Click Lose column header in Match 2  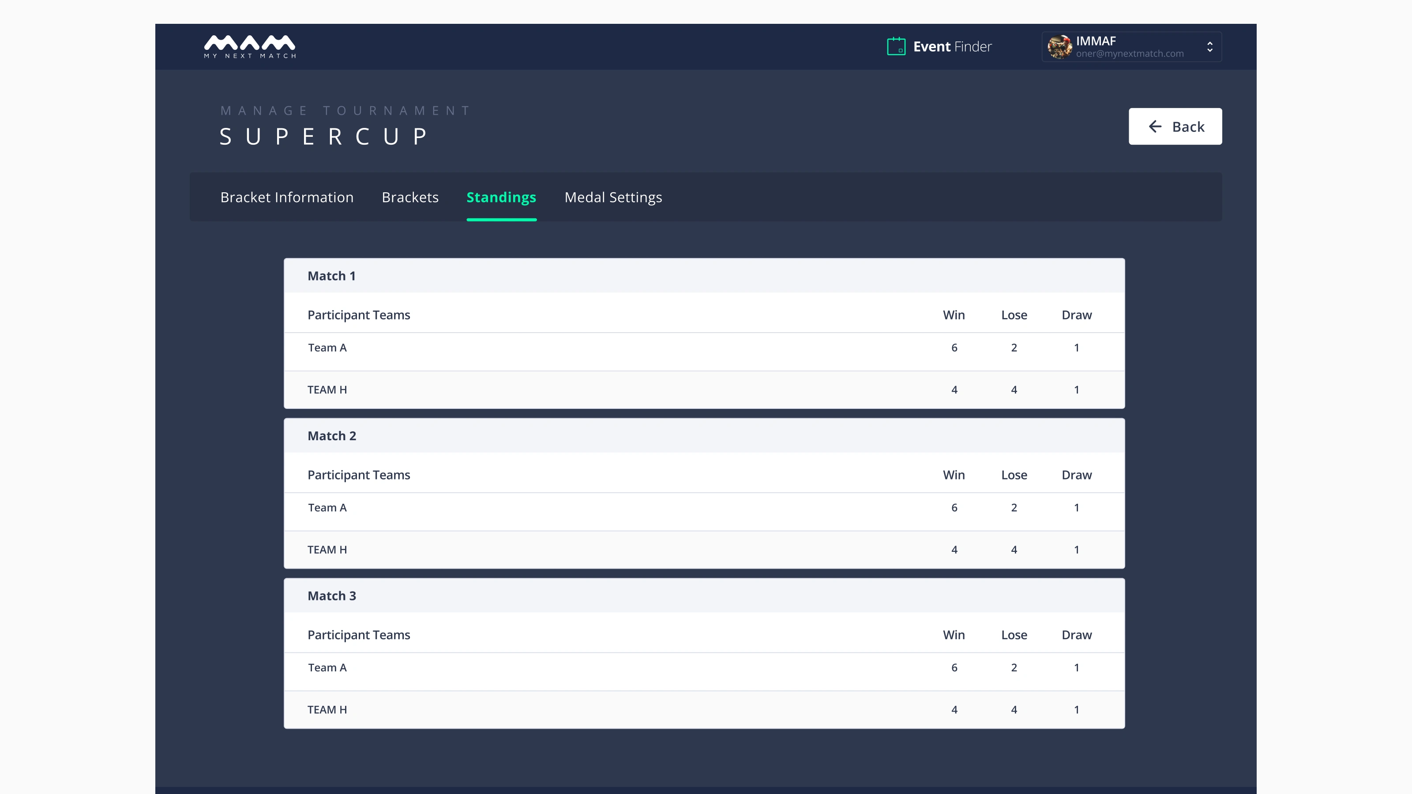click(1014, 475)
